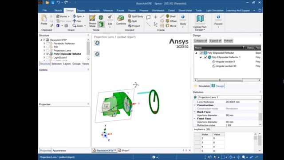Click the Collapse all button
Image resolution: width=284 pixels, height=160 pixels.
[200, 40]
